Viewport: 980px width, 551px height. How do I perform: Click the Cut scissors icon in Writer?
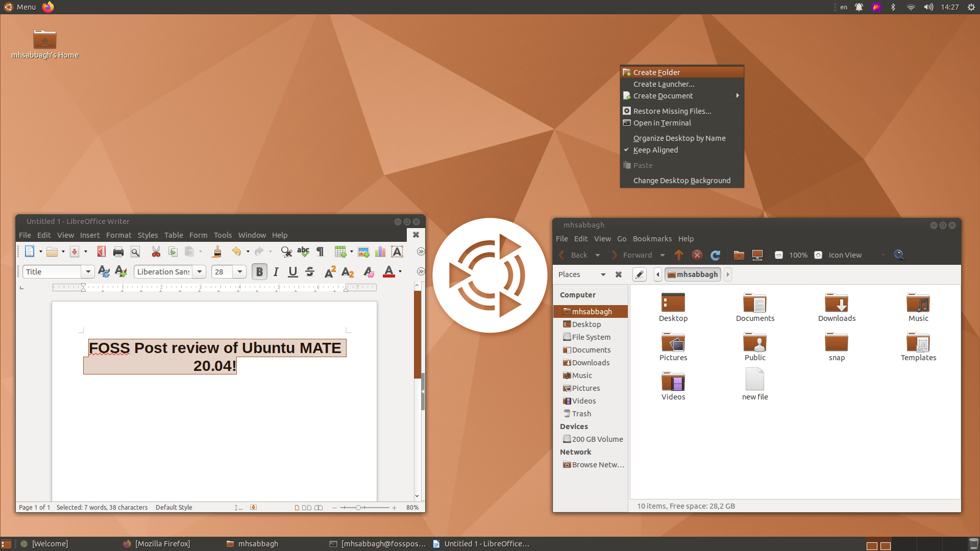(156, 252)
